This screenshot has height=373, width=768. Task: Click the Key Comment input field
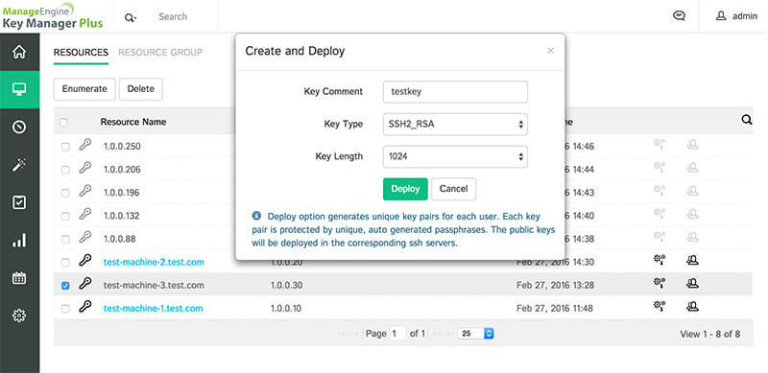coord(455,91)
